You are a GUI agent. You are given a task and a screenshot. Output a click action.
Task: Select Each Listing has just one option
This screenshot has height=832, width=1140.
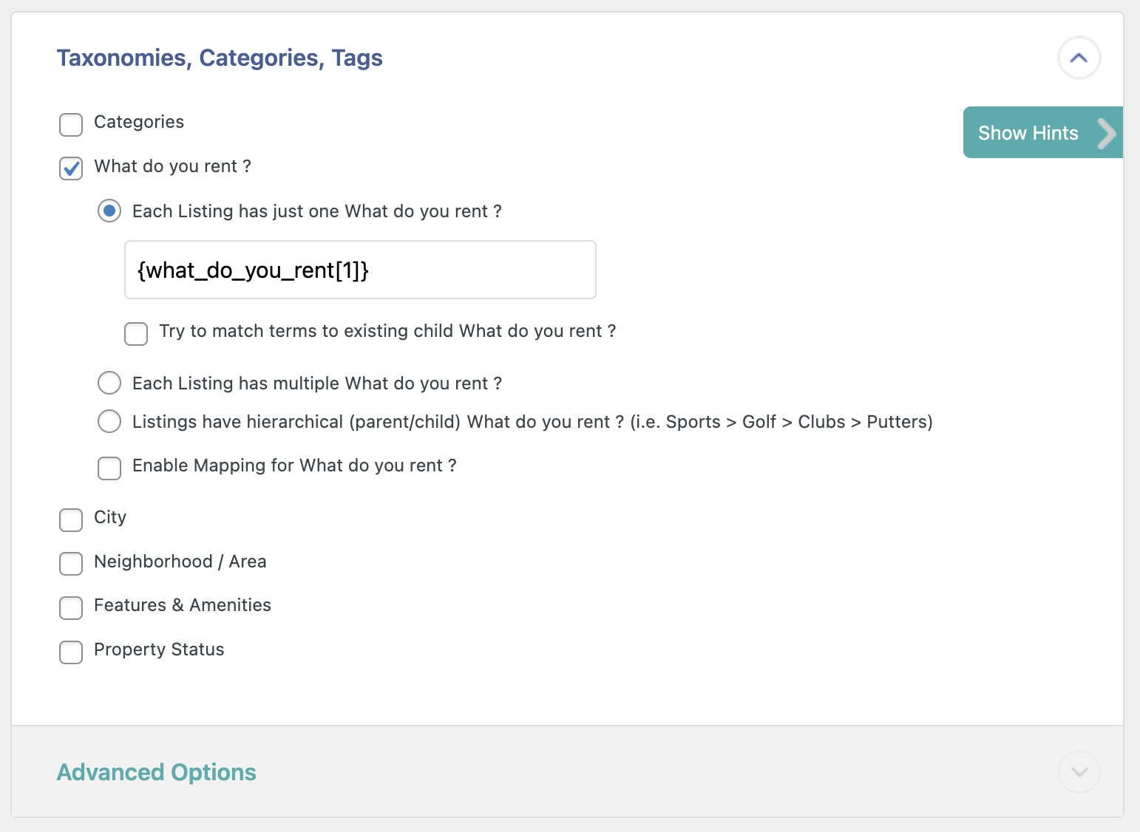tap(109, 211)
